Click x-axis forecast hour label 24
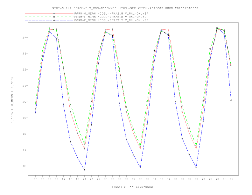Screen dimensions: 252x195 coord(91,179)
